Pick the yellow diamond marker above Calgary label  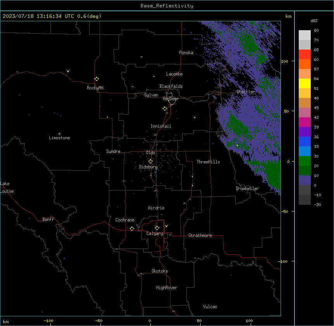click(x=157, y=228)
